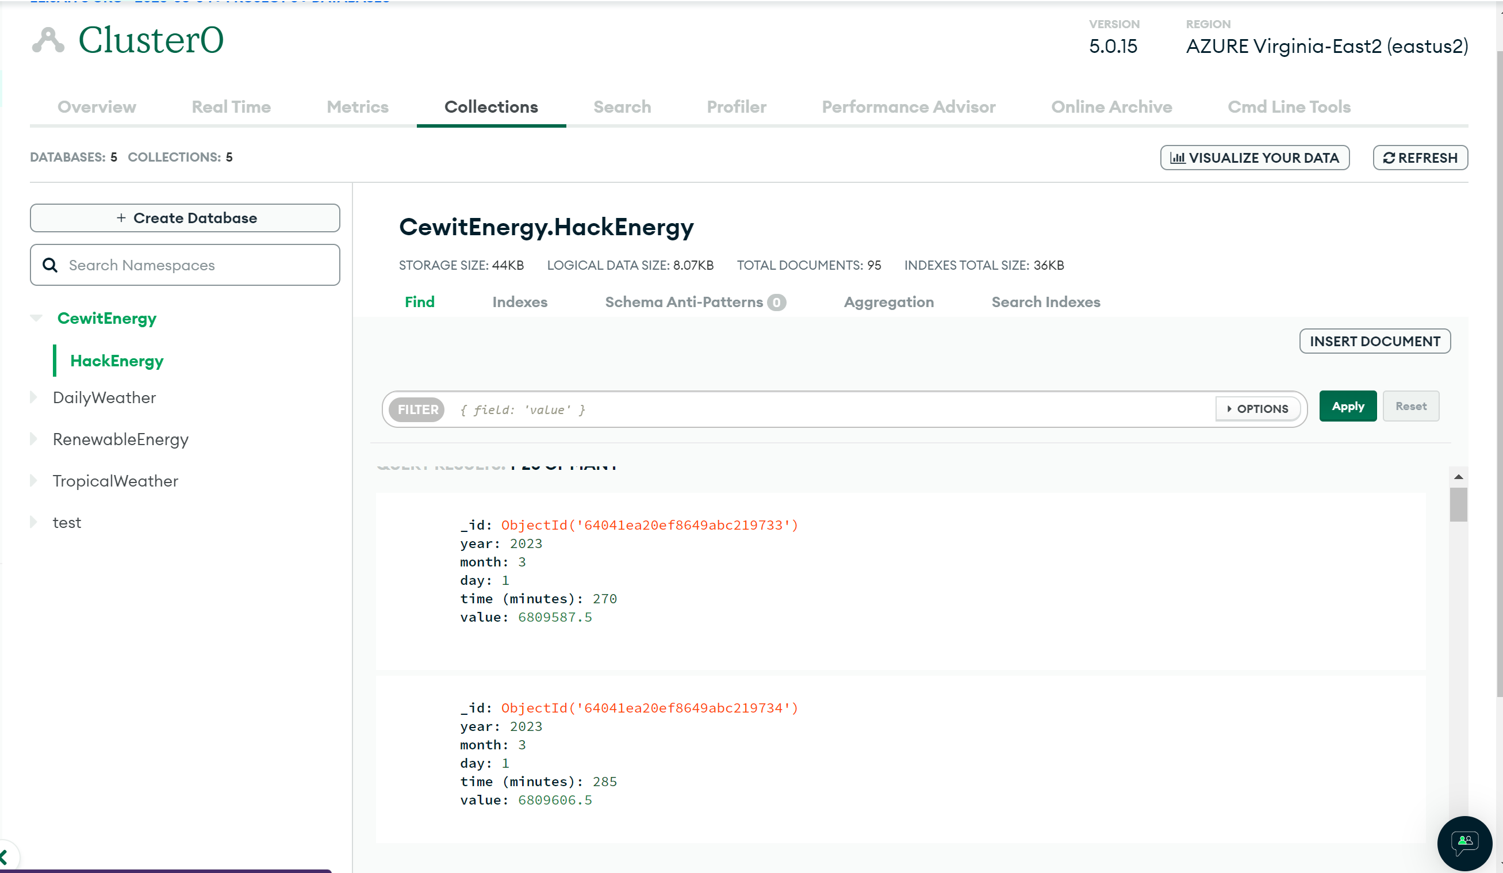
Task: Click the magnifier icon in Search Namespaces
Action: (50, 265)
